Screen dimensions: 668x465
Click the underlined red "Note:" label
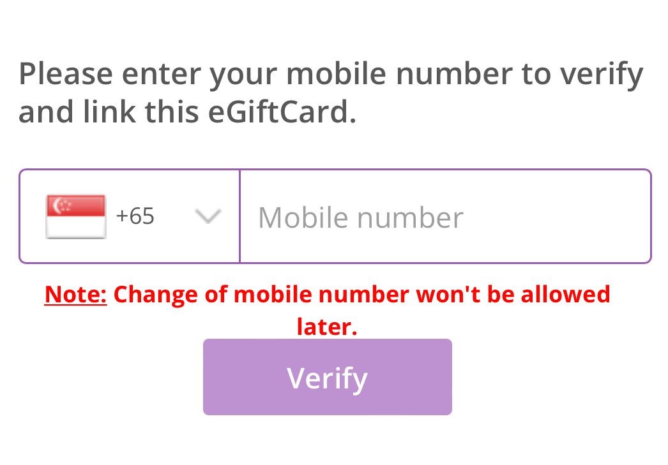pos(76,295)
